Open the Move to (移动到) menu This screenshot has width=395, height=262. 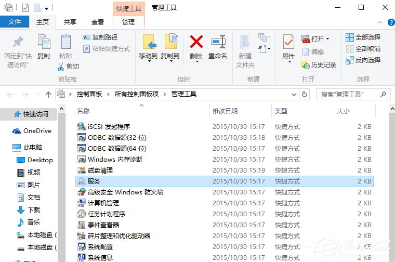coord(148,48)
